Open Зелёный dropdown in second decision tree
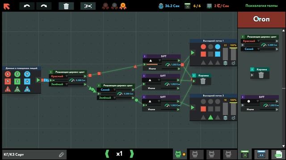 tap(107, 98)
